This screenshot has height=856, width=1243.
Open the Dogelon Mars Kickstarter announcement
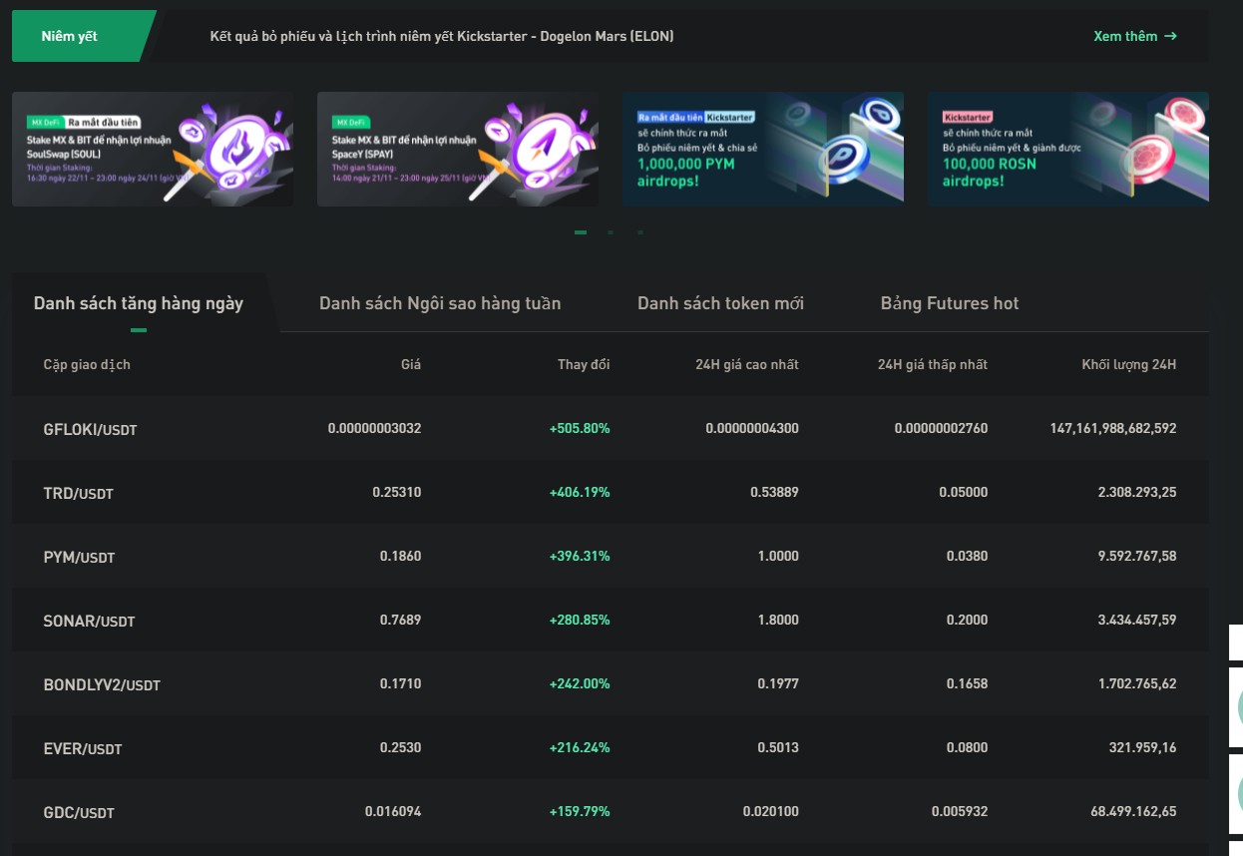click(441, 36)
